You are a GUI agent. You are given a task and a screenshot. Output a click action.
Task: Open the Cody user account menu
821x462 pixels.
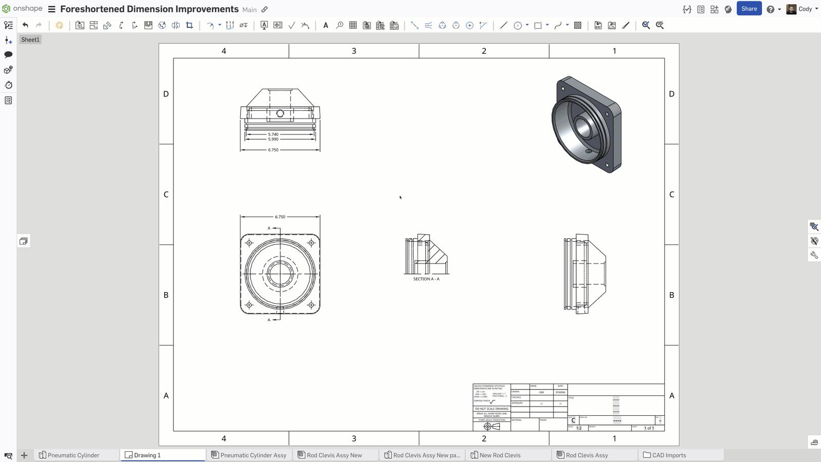(803, 9)
